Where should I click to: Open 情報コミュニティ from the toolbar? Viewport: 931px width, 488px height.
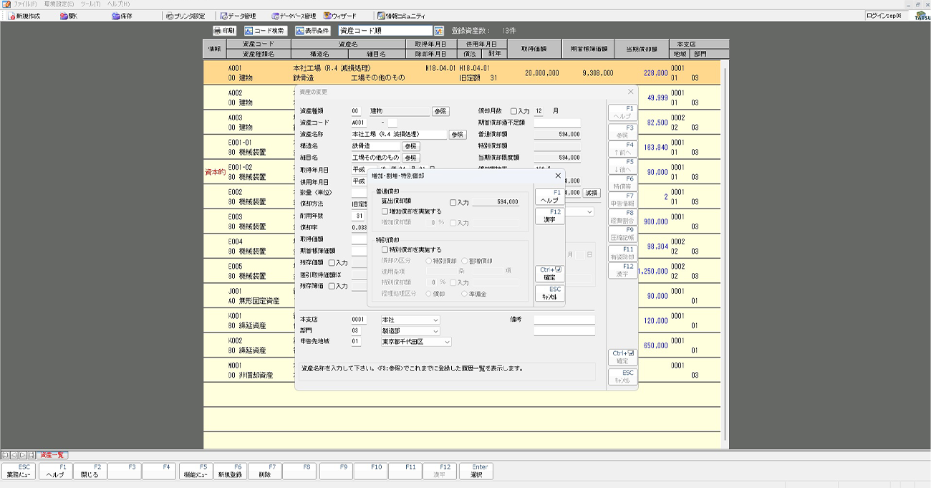(400, 16)
